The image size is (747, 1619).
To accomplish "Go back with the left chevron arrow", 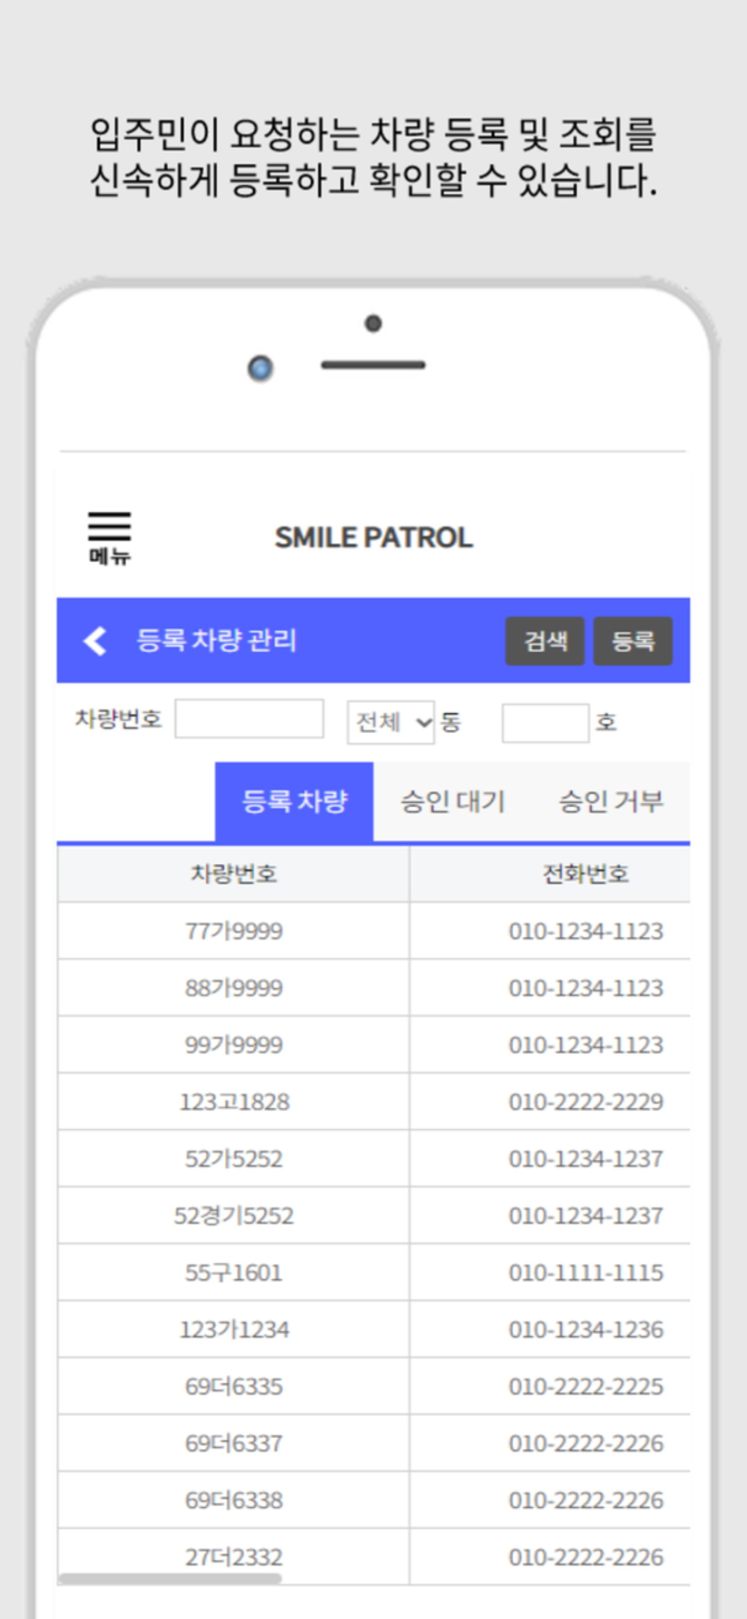I will coord(95,640).
